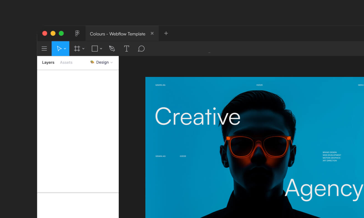Select the Rectangle tool
This screenshot has height=218, width=364.
[x=94, y=48]
